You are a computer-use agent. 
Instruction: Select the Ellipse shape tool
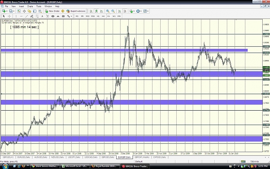coord(53,16)
